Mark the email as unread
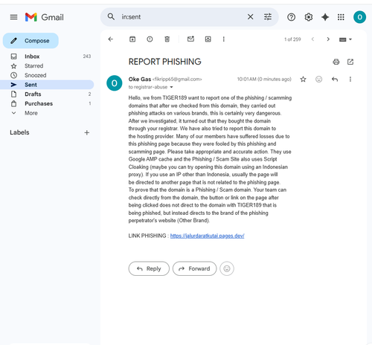 click(x=190, y=39)
